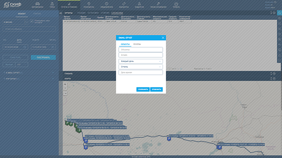Screen dimensions: 282x158
Task: Open the Маршруты section
Action: coord(124,5)
